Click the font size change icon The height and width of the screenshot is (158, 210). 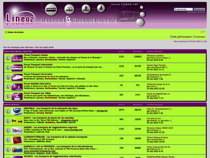(203, 32)
